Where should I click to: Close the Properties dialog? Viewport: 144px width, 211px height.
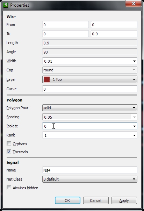(134, 3)
